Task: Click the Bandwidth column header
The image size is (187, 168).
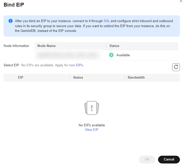Action: [136, 78]
